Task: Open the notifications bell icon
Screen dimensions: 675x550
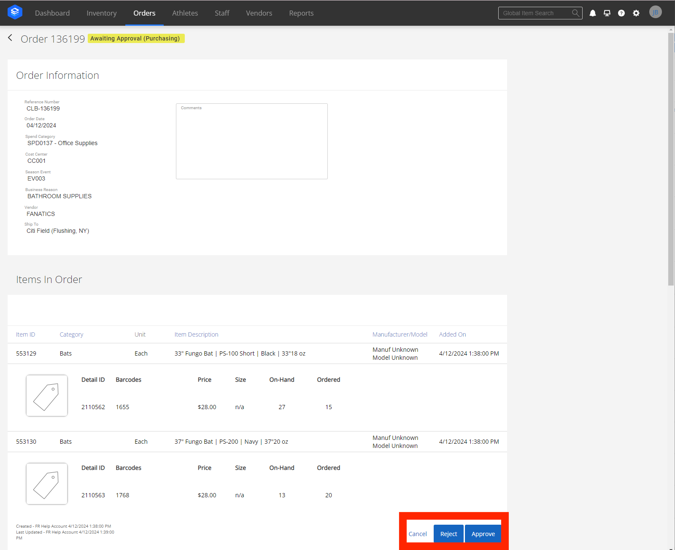Action: (x=593, y=13)
